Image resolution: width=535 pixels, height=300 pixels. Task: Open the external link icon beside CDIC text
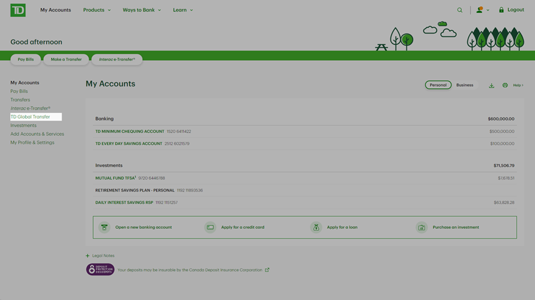[x=267, y=270]
